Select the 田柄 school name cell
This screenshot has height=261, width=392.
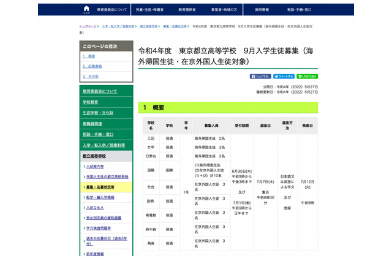pyautogui.click(x=151, y=201)
